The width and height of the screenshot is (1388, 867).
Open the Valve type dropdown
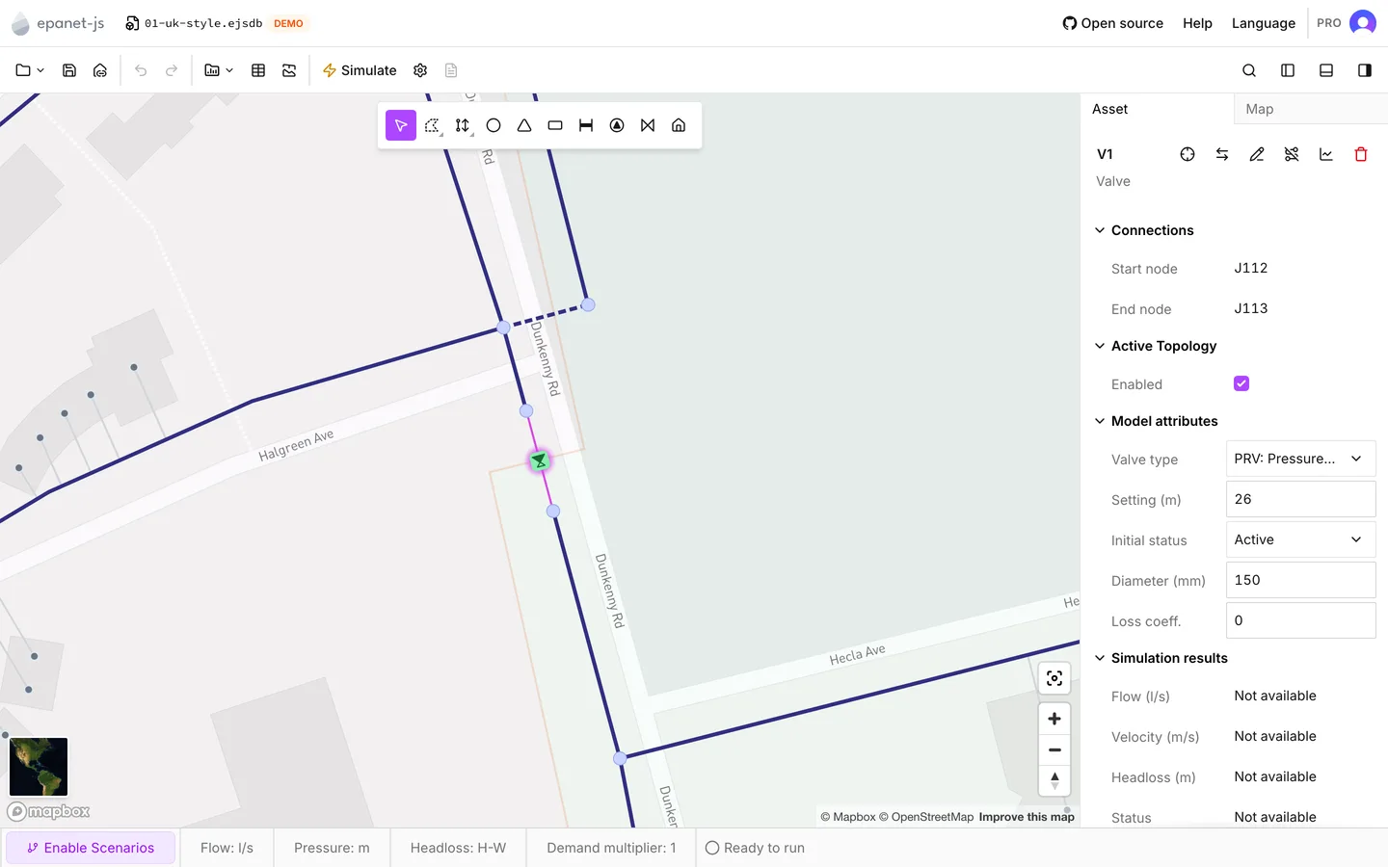[1300, 459]
